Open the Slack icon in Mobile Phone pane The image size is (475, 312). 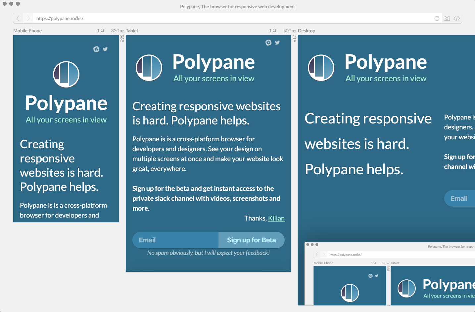(96, 49)
